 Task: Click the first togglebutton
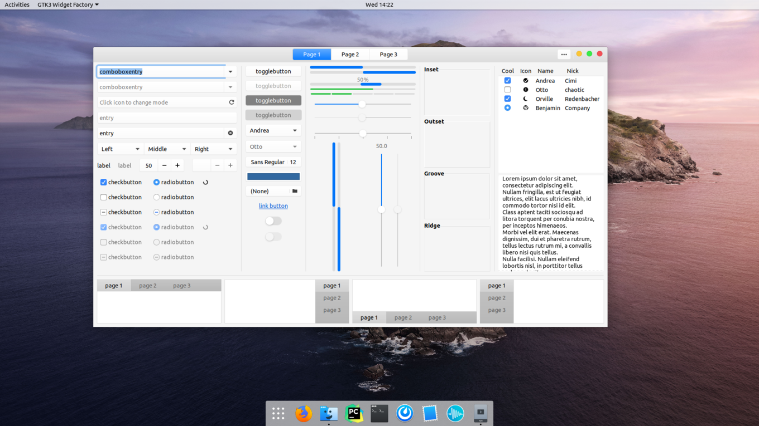coord(273,71)
